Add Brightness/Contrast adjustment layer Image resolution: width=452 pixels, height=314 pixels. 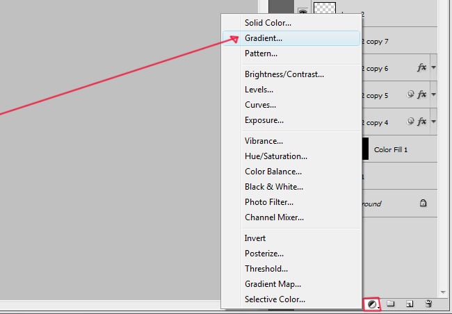point(291,74)
